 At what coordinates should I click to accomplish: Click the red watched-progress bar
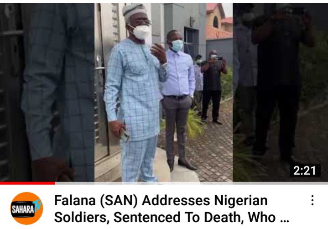pyautogui.click(x=27, y=183)
